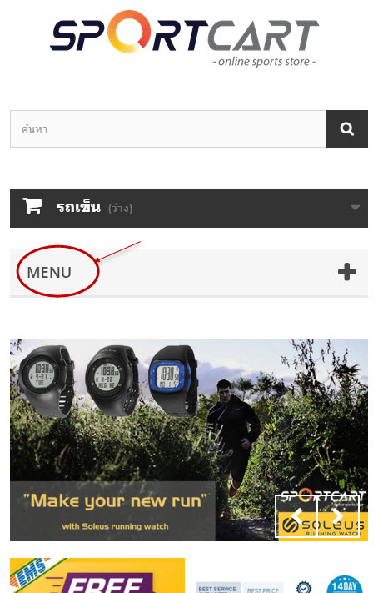
Task: Open the EMS FREE shipping banner
Action: [x=97, y=575]
